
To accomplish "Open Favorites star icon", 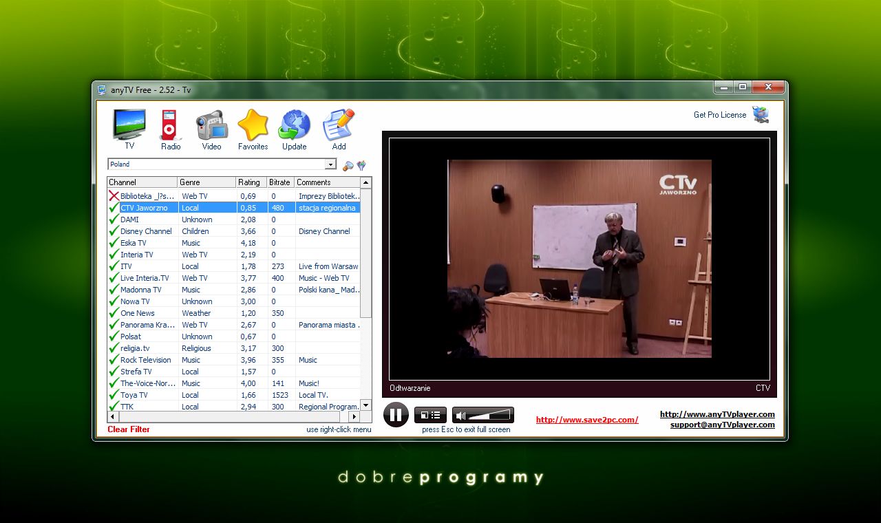I will [x=253, y=125].
